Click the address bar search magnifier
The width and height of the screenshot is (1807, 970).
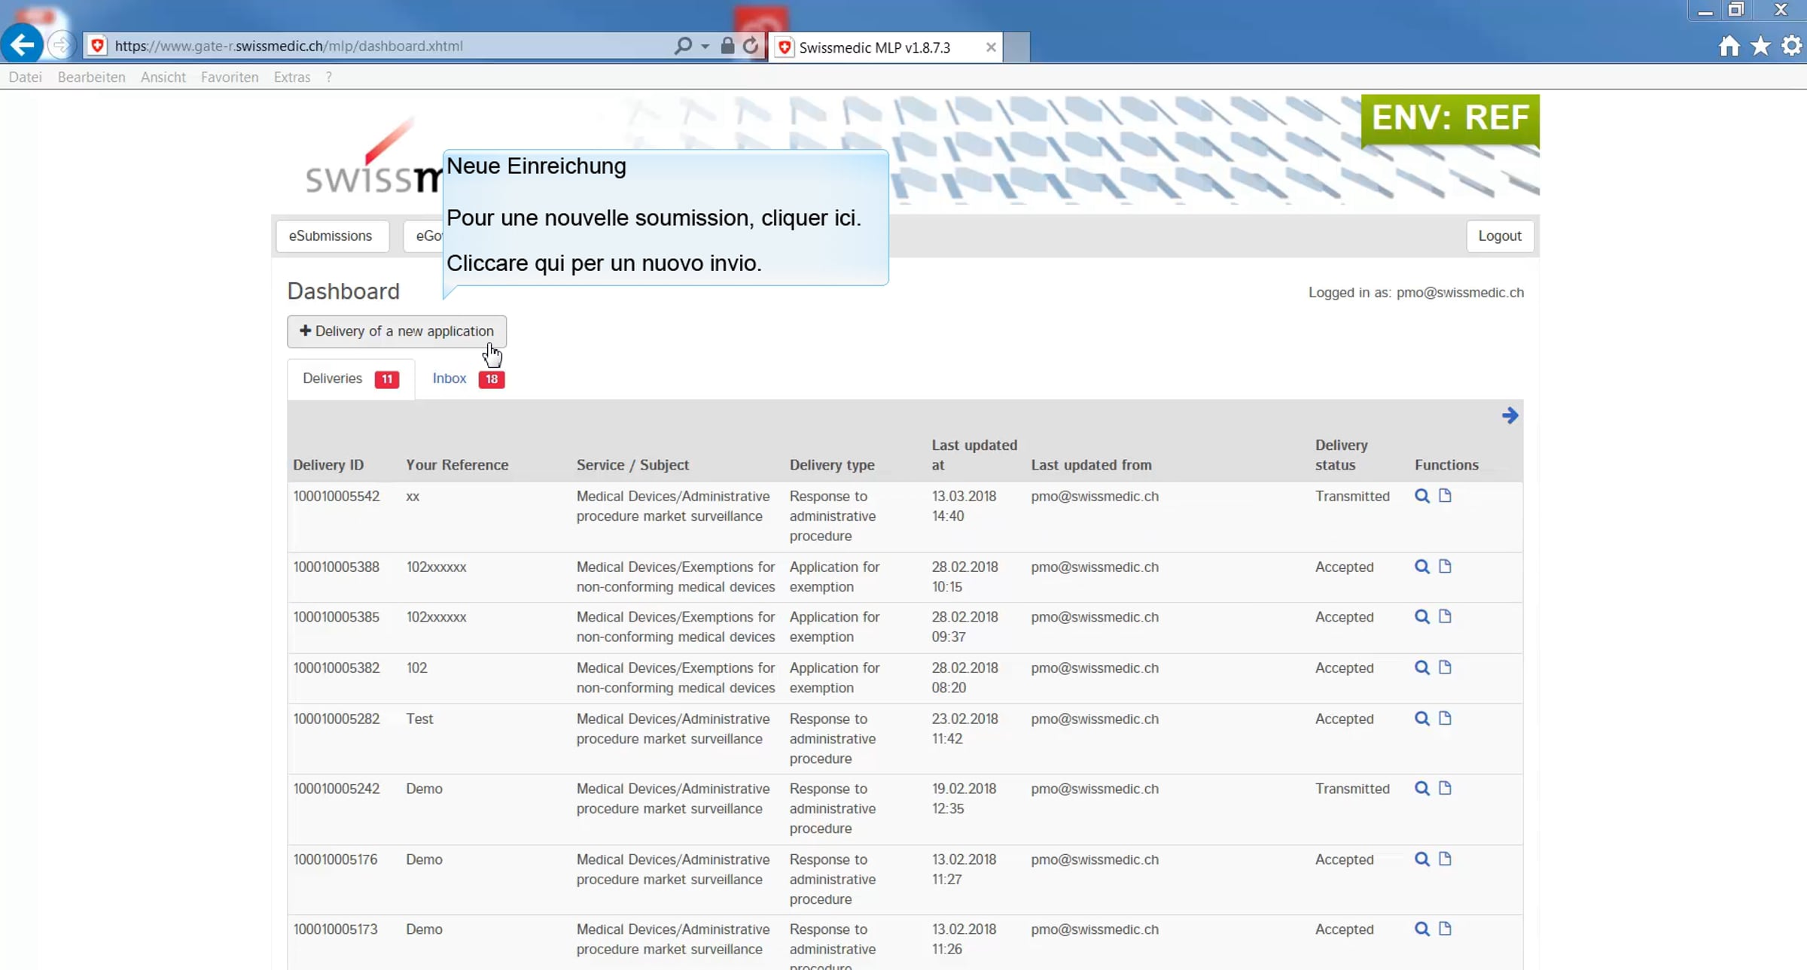682,46
